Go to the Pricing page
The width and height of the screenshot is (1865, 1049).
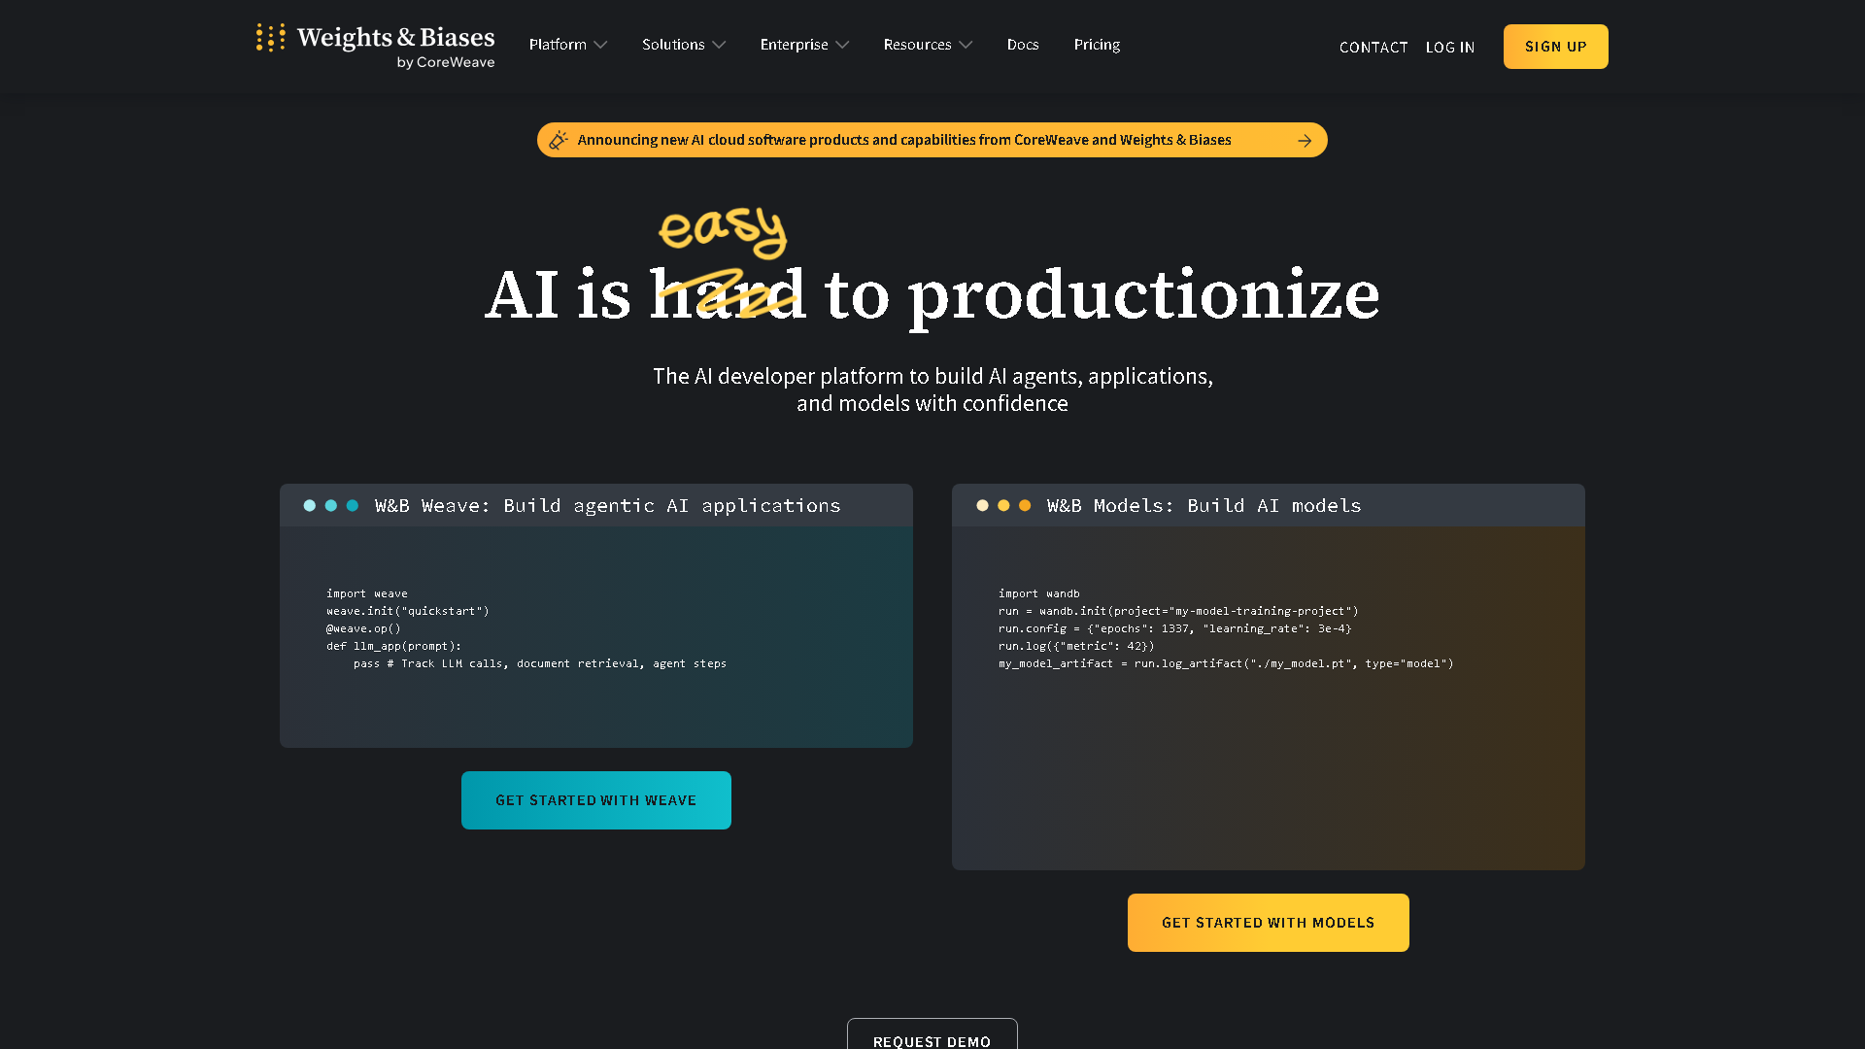coord(1097,45)
